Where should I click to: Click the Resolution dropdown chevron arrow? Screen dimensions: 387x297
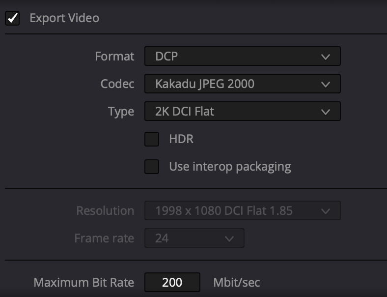tap(326, 211)
